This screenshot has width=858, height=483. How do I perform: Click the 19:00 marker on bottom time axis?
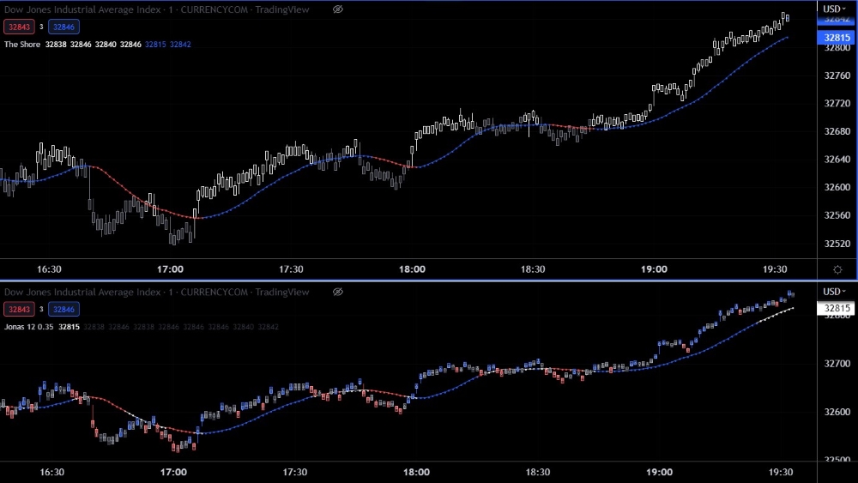pyautogui.click(x=659, y=472)
